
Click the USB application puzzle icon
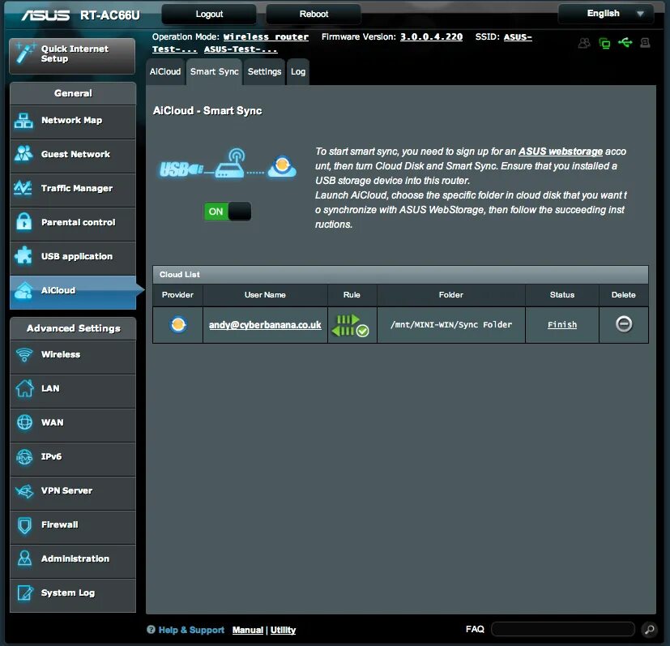tap(23, 255)
